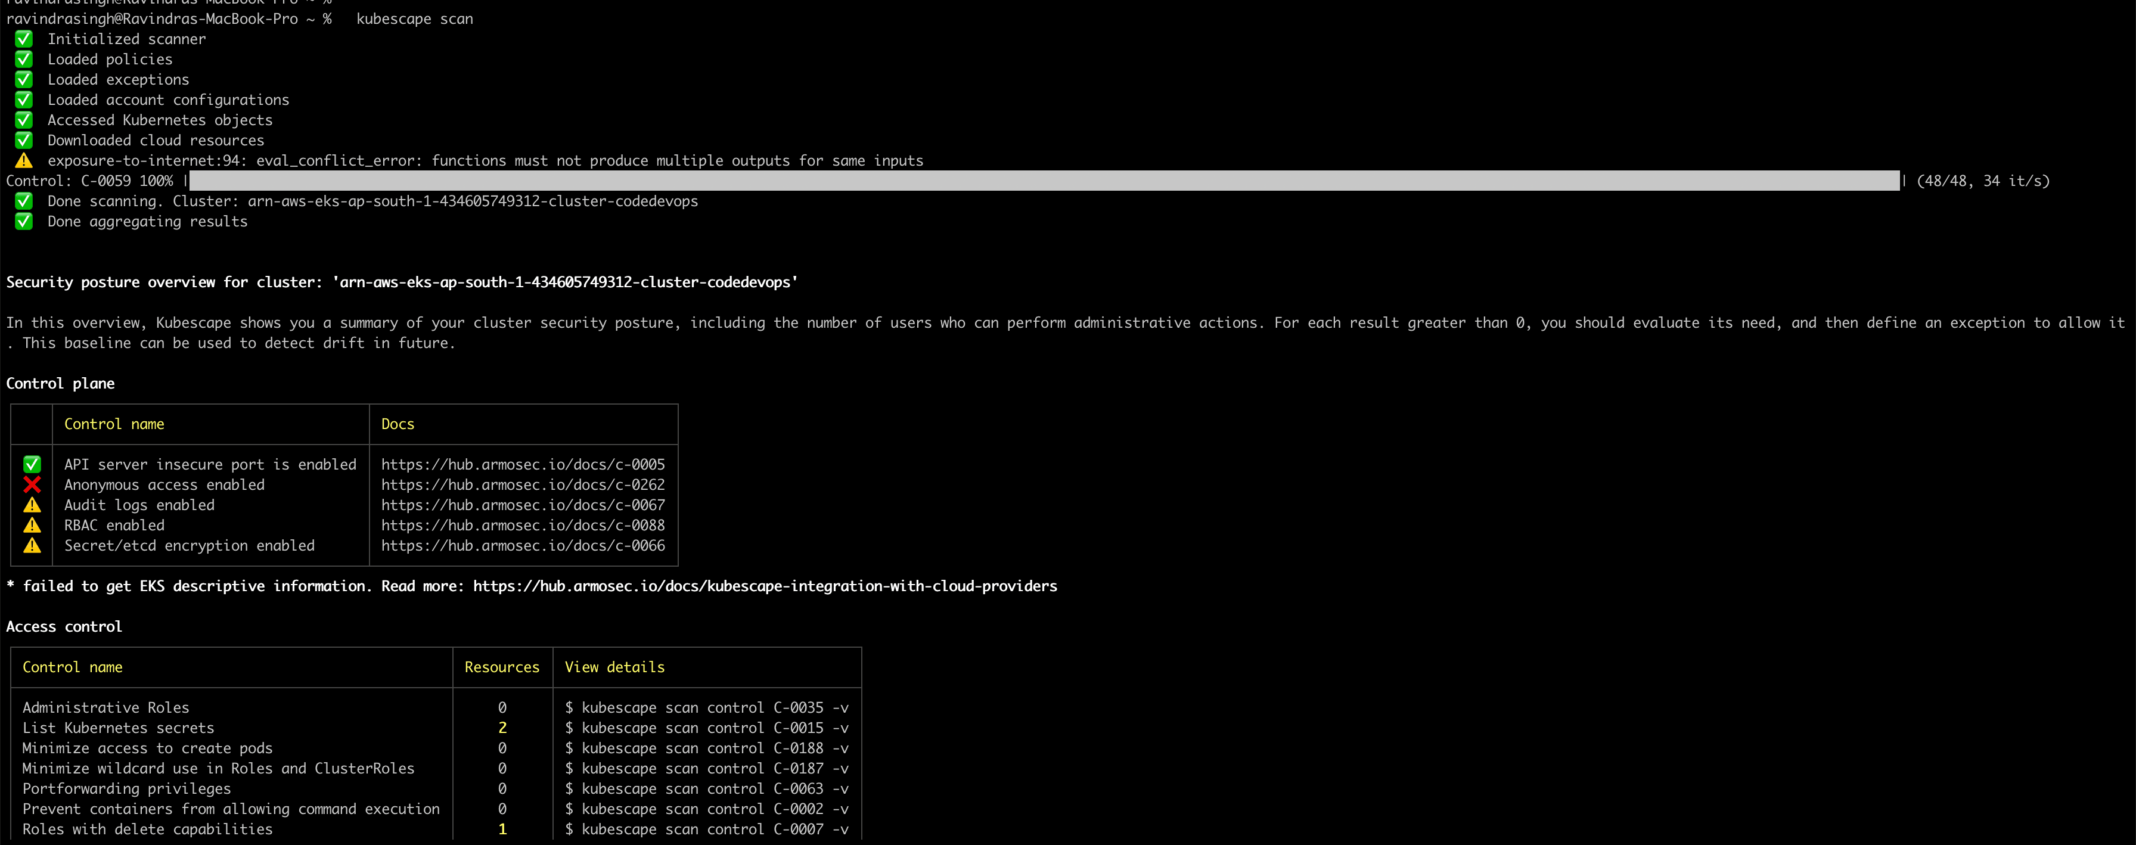Open the kubescape-integration-with-cloud-providers link

[765, 586]
